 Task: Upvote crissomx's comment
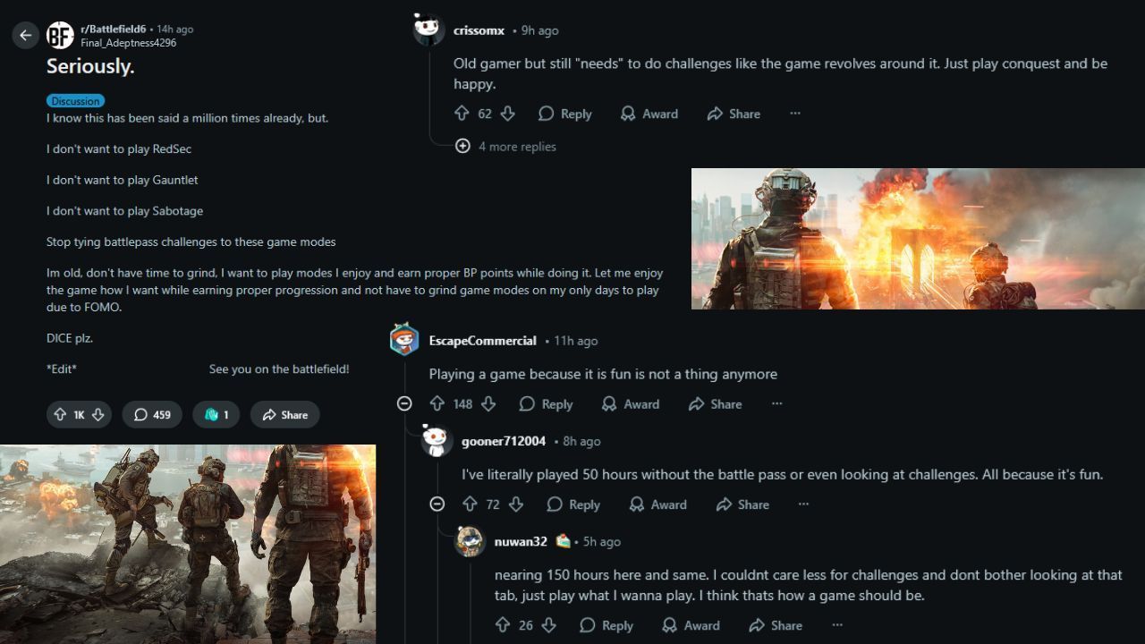click(x=462, y=114)
